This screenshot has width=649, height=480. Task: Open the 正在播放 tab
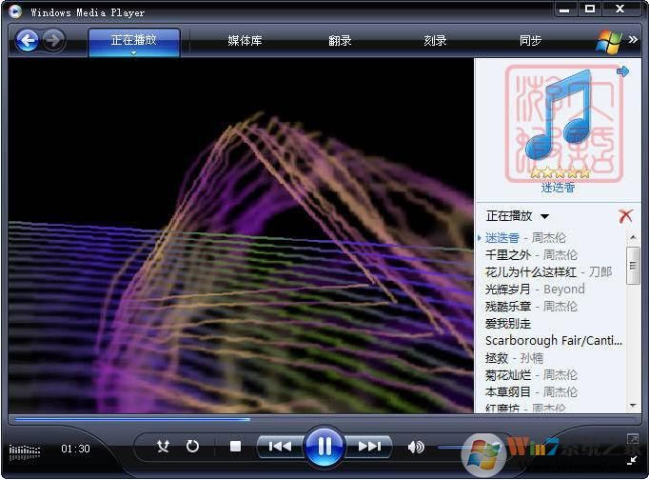(x=133, y=42)
